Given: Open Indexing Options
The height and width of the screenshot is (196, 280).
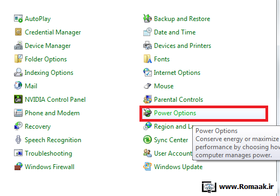Looking at the screenshot, I should pos(49,73).
